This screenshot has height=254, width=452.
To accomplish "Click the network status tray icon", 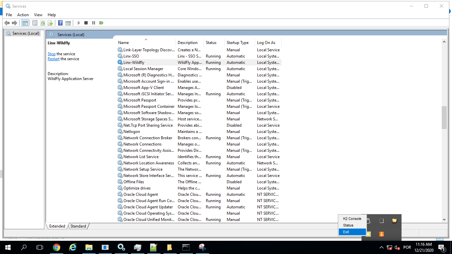I will 389,247.
